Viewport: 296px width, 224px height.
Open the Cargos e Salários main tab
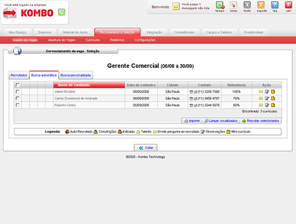coord(219,32)
